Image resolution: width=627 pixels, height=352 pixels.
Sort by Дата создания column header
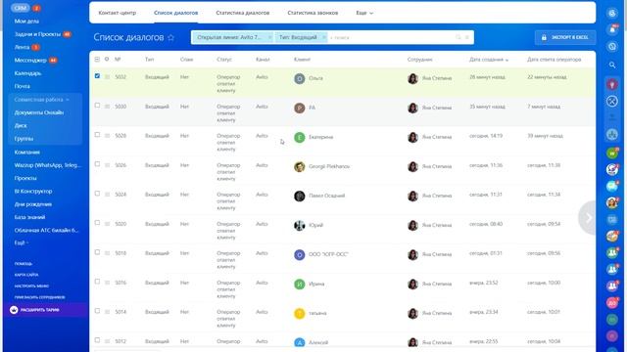coord(489,60)
